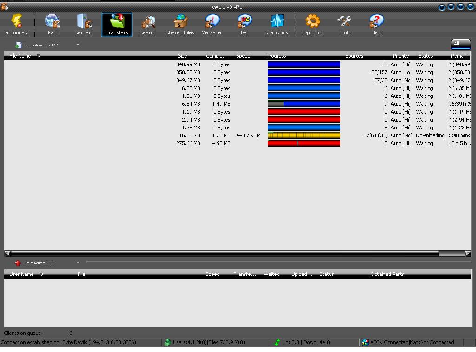The height and width of the screenshot is (352, 476).
Task: Click the Transferred column header in uploads
Action: coord(245,274)
